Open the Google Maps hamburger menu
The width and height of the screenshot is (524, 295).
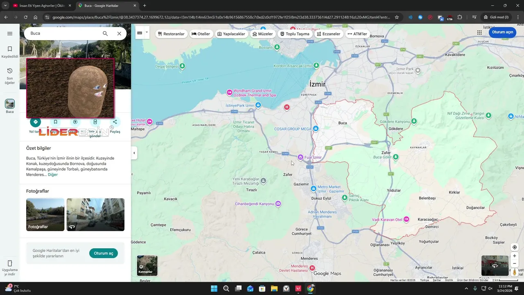tap(10, 34)
